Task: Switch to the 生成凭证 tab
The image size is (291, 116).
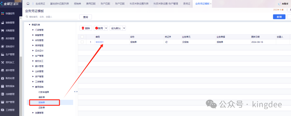Action: point(41,4)
